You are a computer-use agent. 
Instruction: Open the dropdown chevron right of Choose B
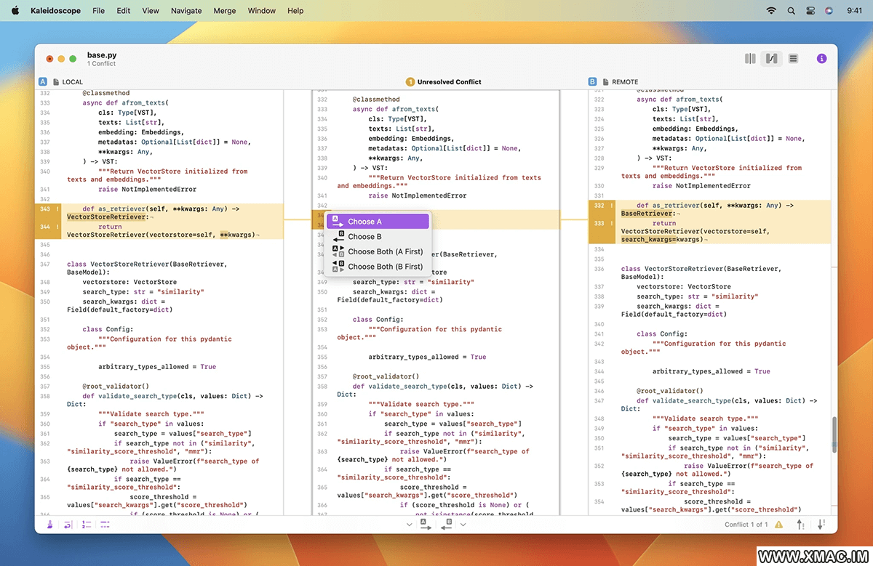click(x=463, y=525)
